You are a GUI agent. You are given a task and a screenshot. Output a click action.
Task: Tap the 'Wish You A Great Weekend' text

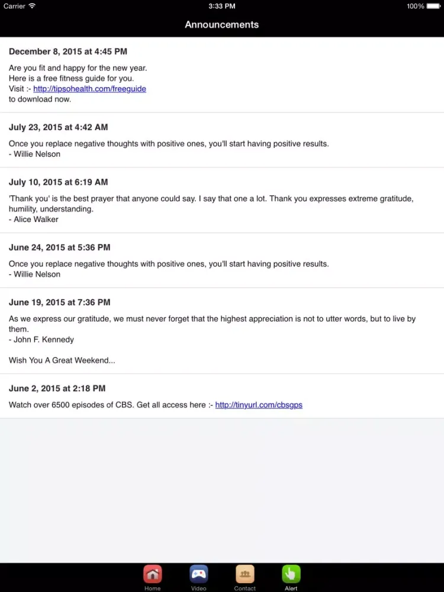click(62, 360)
